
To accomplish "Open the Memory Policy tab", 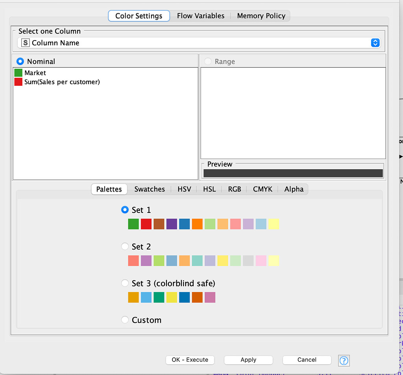I will 261,16.
